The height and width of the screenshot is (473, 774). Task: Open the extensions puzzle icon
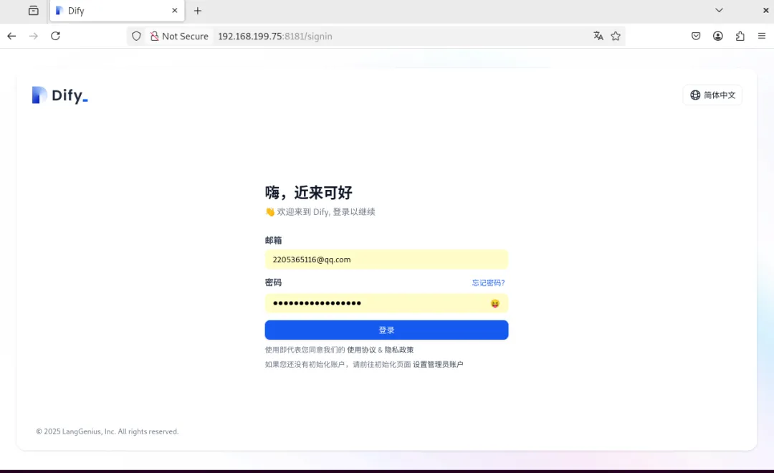(740, 36)
